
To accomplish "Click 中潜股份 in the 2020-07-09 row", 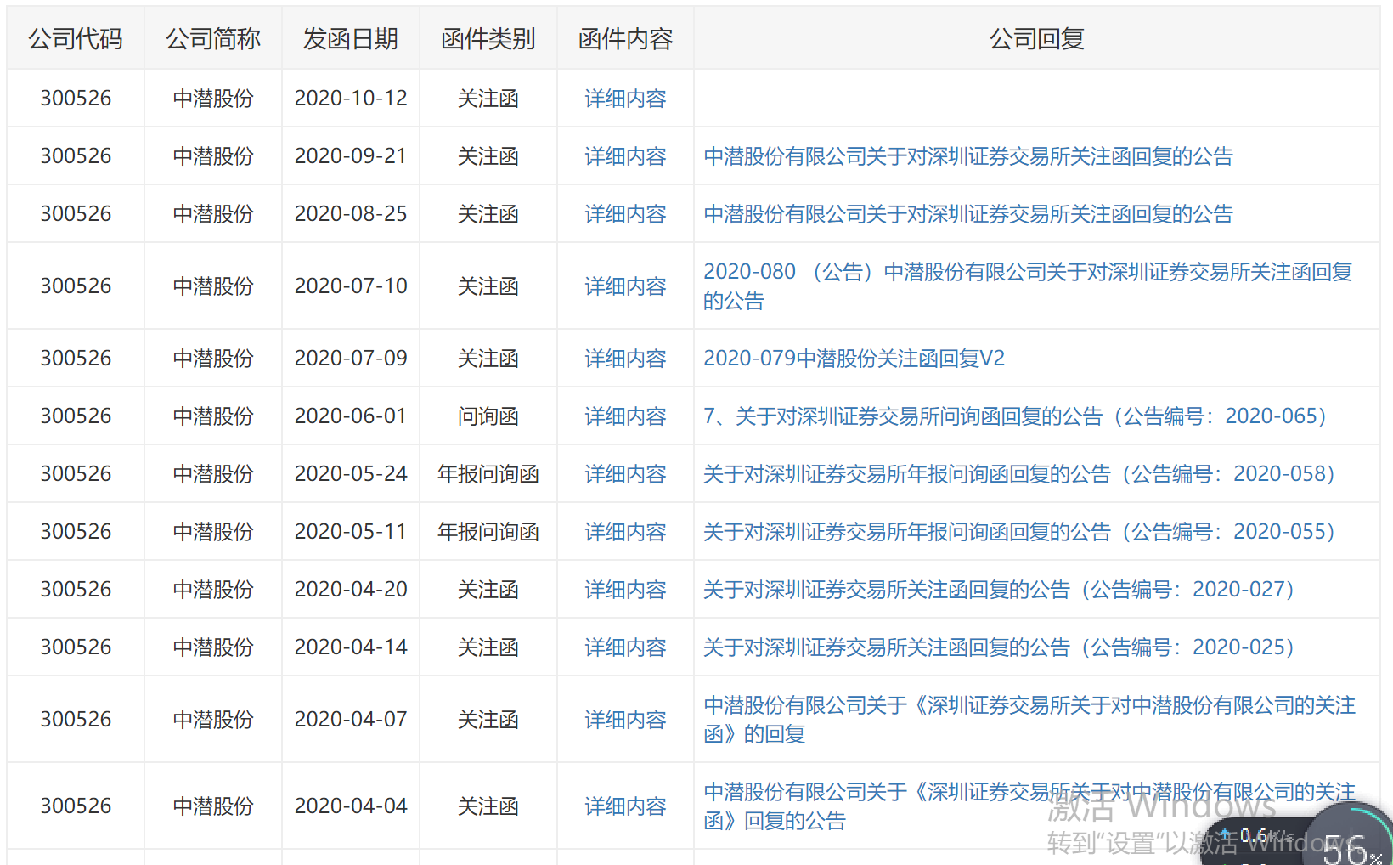I will (x=213, y=359).
